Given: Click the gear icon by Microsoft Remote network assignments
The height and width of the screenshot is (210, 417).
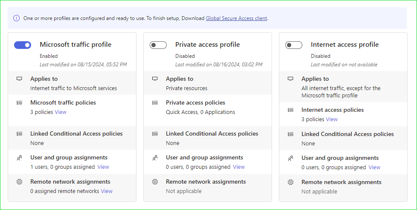Looking at the screenshot, I should (x=20, y=182).
